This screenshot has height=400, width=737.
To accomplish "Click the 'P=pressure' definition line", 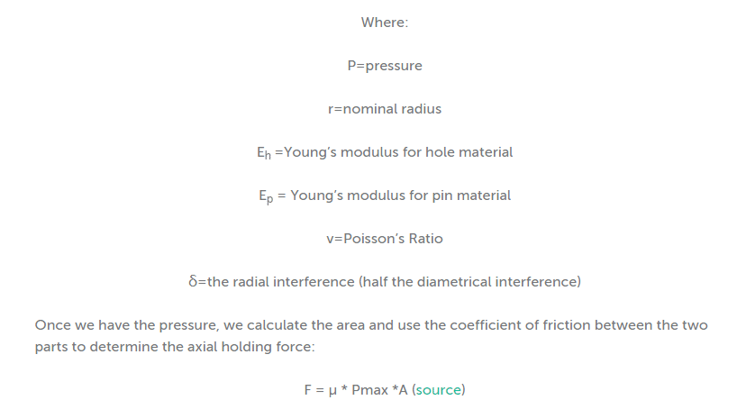I will coord(385,66).
